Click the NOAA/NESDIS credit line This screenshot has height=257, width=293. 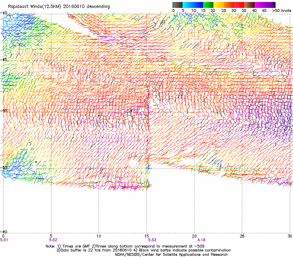coord(171,255)
